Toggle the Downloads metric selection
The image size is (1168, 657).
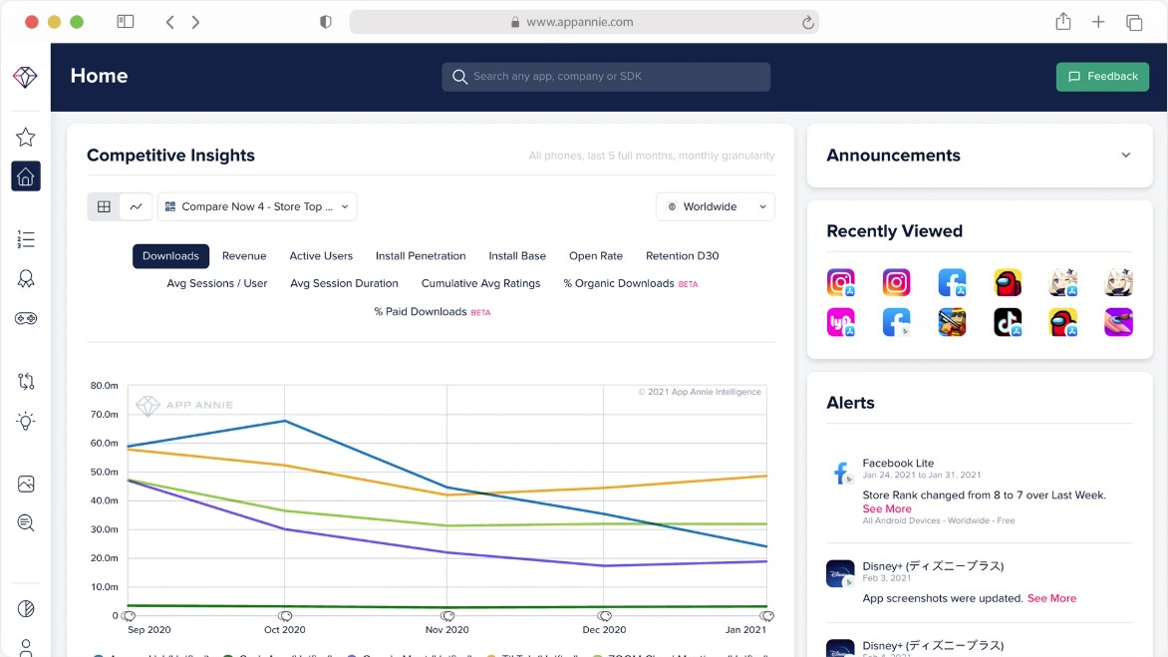[170, 255]
